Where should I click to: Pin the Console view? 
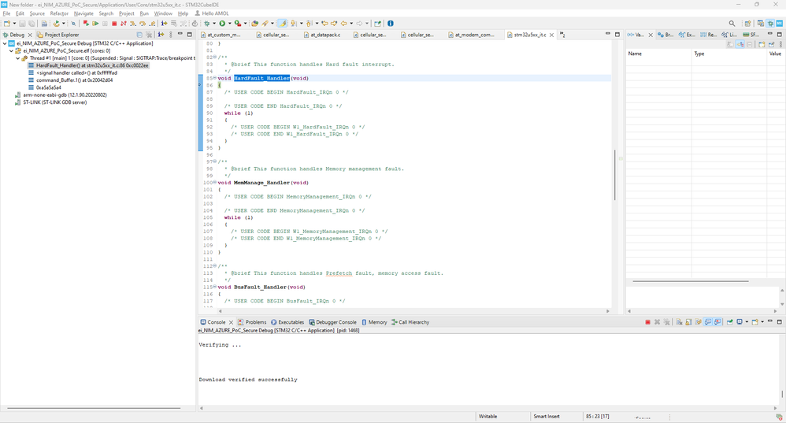point(730,322)
